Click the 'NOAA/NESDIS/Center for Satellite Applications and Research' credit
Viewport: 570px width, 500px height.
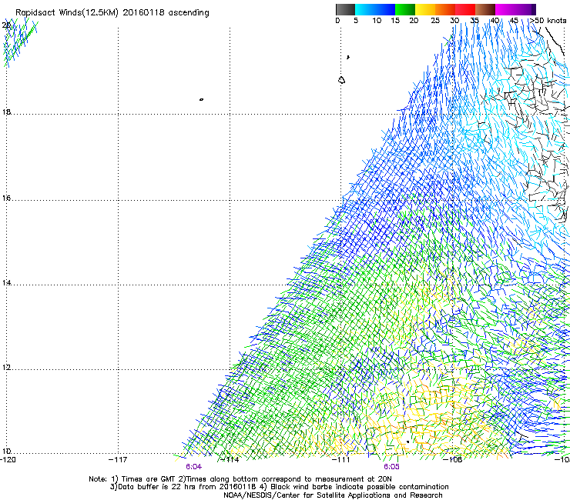[333, 495]
